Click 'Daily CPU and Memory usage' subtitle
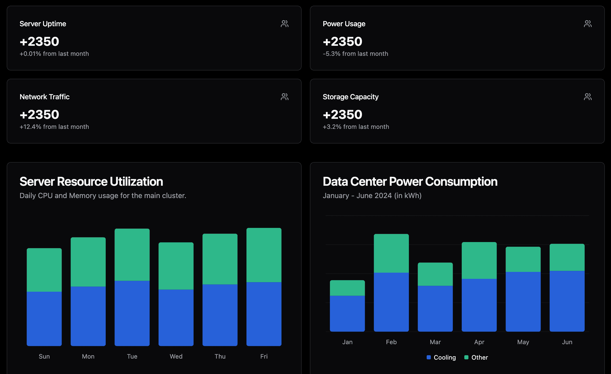Image resolution: width=611 pixels, height=374 pixels. point(103,196)
